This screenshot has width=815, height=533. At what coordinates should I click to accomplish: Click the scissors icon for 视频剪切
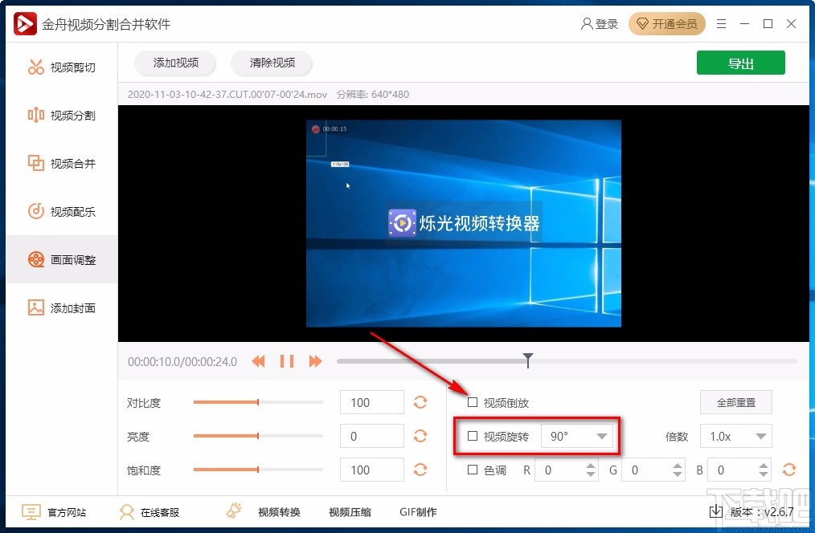coord(36,67)
